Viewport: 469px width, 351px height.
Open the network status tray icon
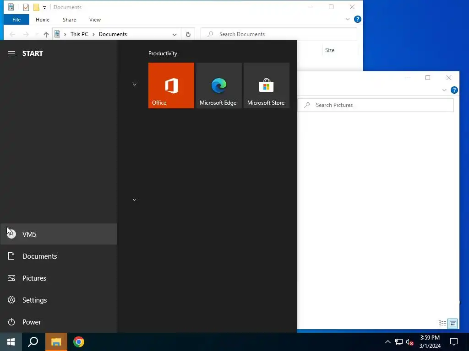[399, 342]
